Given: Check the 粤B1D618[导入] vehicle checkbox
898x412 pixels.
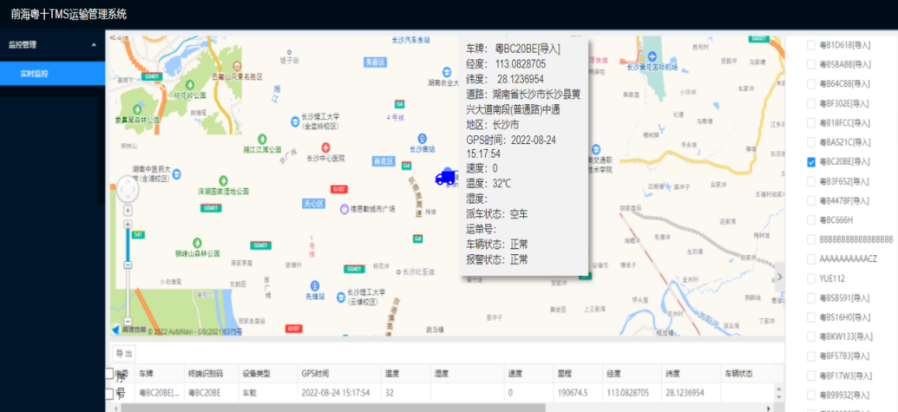Looking at the screenshot, I should pos(811,44).
